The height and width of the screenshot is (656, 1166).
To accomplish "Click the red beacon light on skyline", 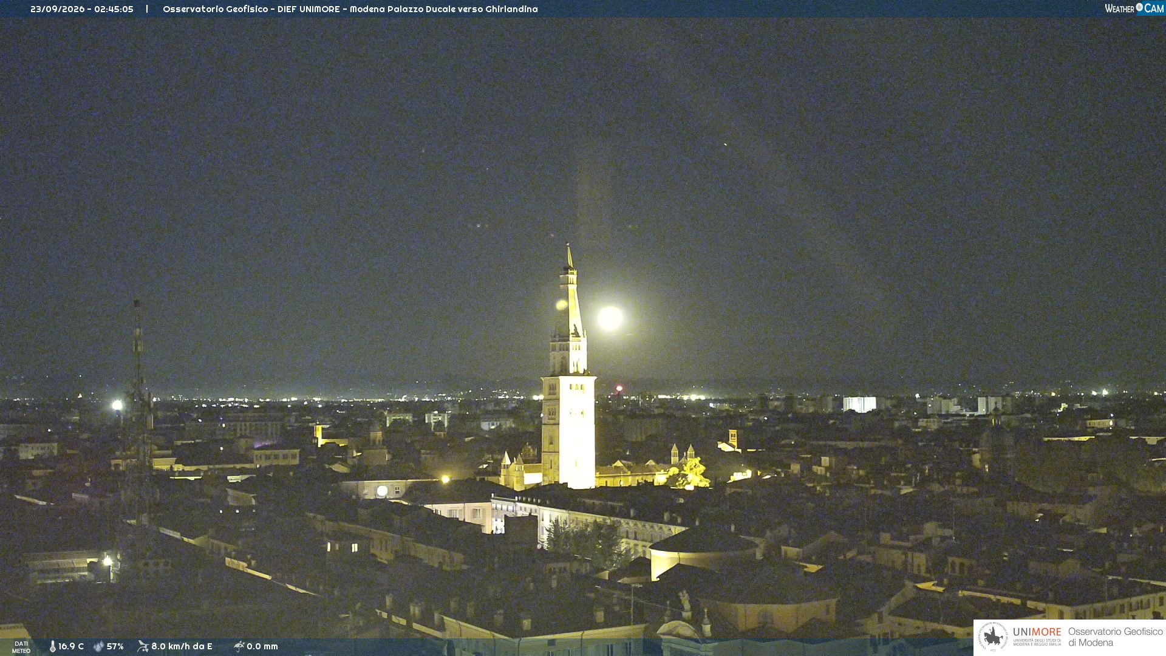I will click(x=619, y=388).
